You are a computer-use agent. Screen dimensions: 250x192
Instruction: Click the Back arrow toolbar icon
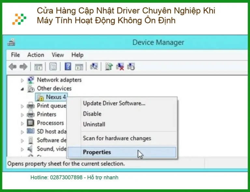[13, 66]
